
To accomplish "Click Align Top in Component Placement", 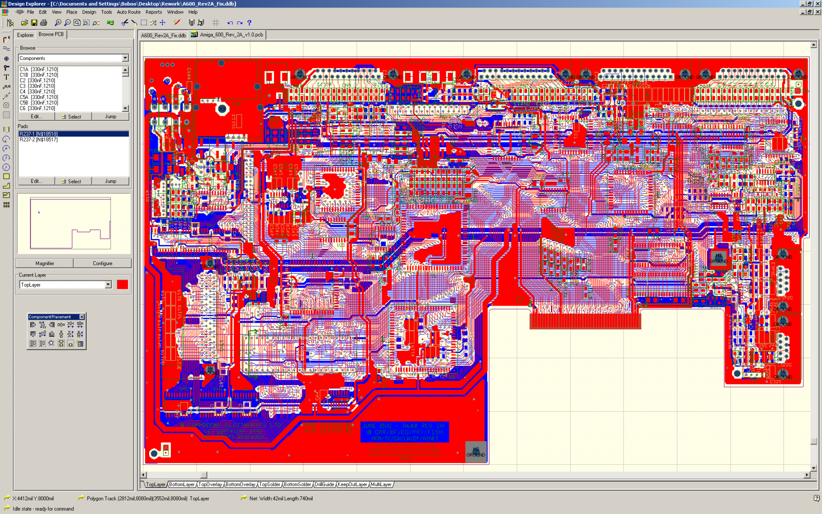I will pos(33,334).
